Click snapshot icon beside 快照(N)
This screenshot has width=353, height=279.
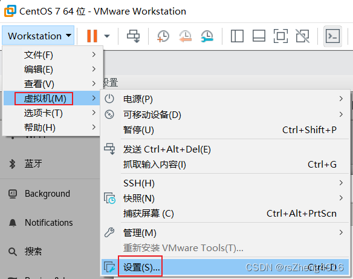click(x=109, y=198)
